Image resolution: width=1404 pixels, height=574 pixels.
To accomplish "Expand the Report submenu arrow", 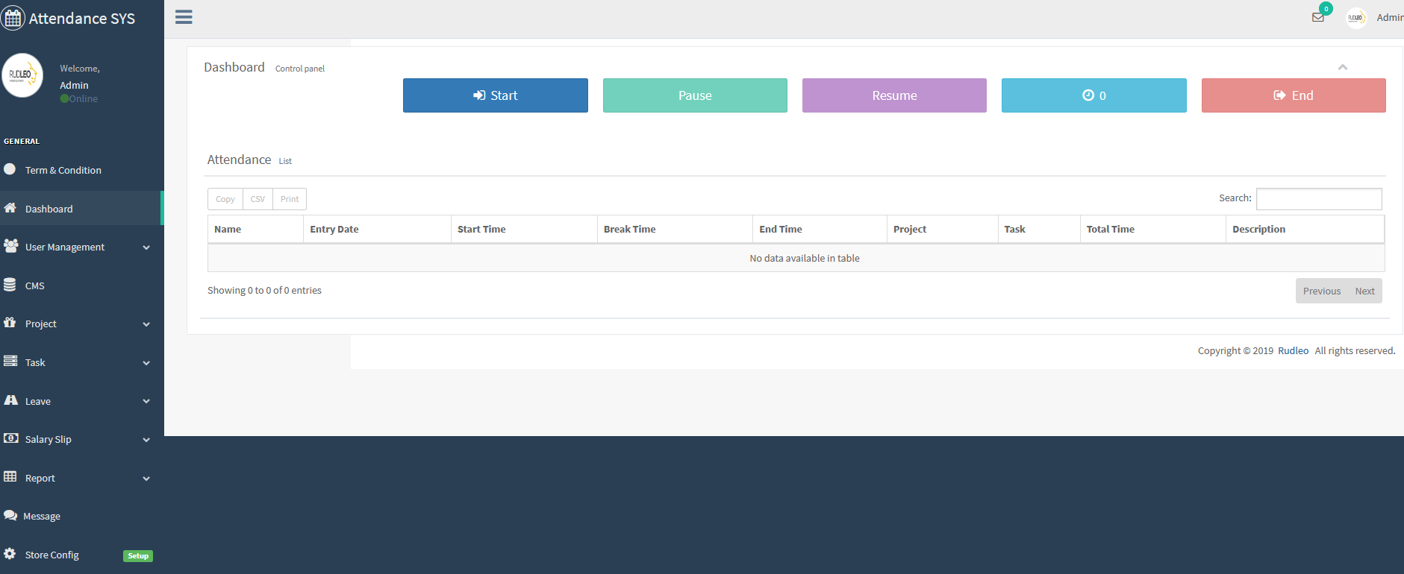I will point(146,479).
